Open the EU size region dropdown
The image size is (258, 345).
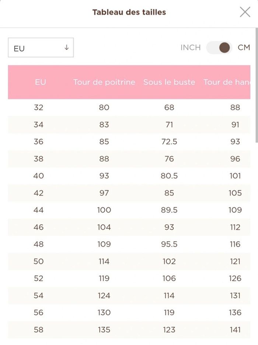click(x=41, y=48)
